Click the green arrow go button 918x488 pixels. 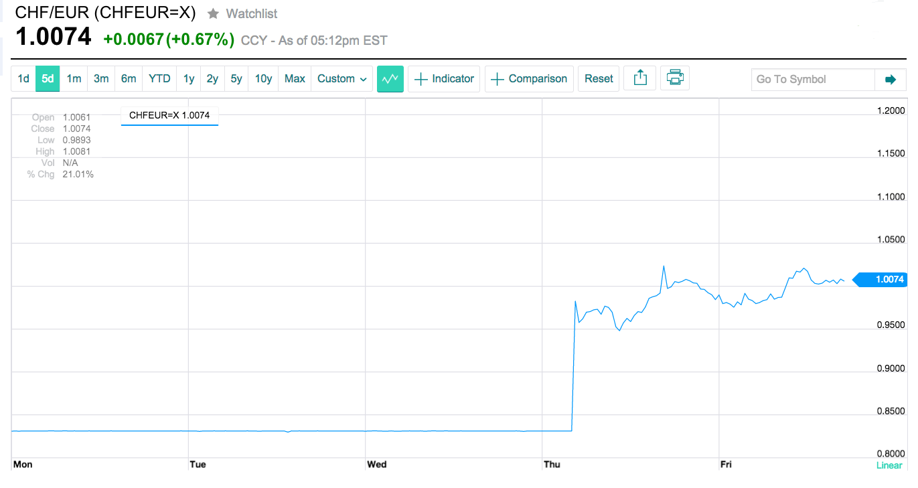pos(890,80)
